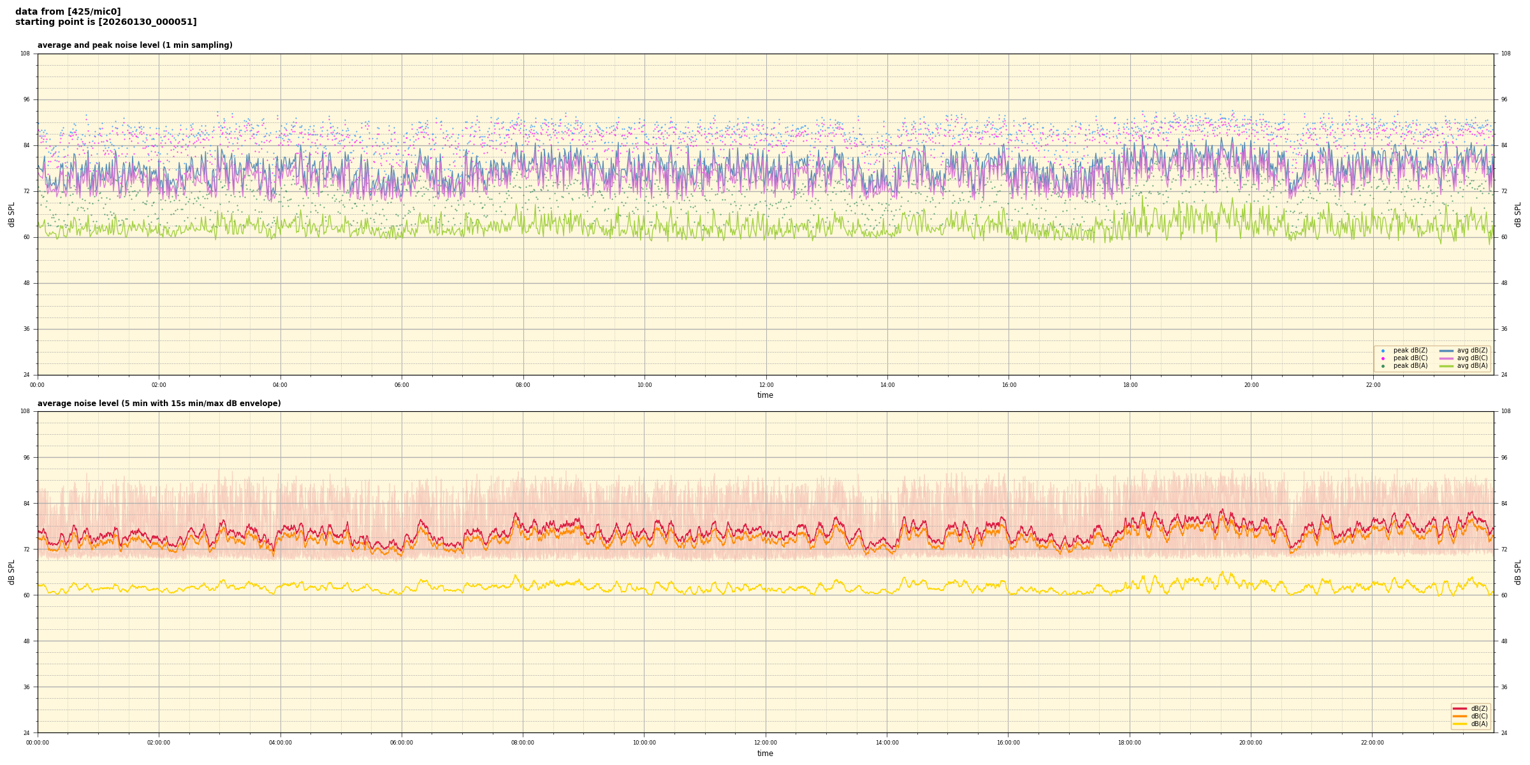Viewport: 1530px width, 765px height.
Task: Click the 'average and peak noise level' title
Action: coord(135,45)
